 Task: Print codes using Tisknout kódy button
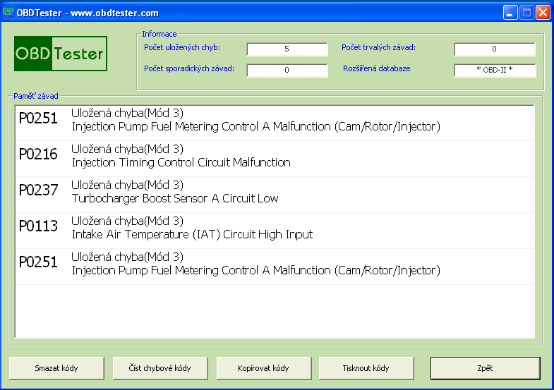(366, 368)
